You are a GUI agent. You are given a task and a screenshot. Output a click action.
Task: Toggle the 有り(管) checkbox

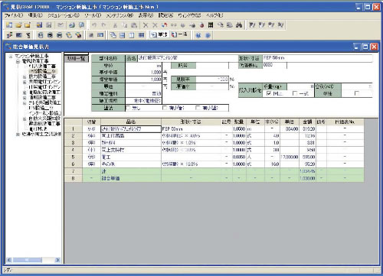165,108
